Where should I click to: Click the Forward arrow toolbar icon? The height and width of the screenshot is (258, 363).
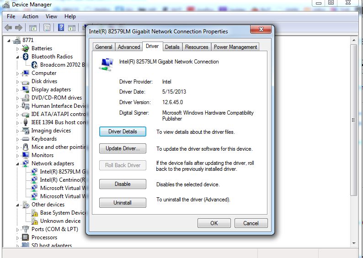pyautogui.click(x=19, y=28)
